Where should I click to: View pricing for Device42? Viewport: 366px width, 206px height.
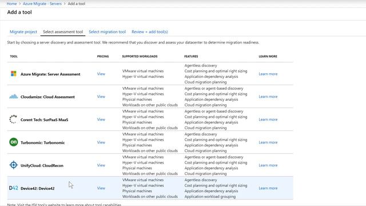click(x=101, y=188)
